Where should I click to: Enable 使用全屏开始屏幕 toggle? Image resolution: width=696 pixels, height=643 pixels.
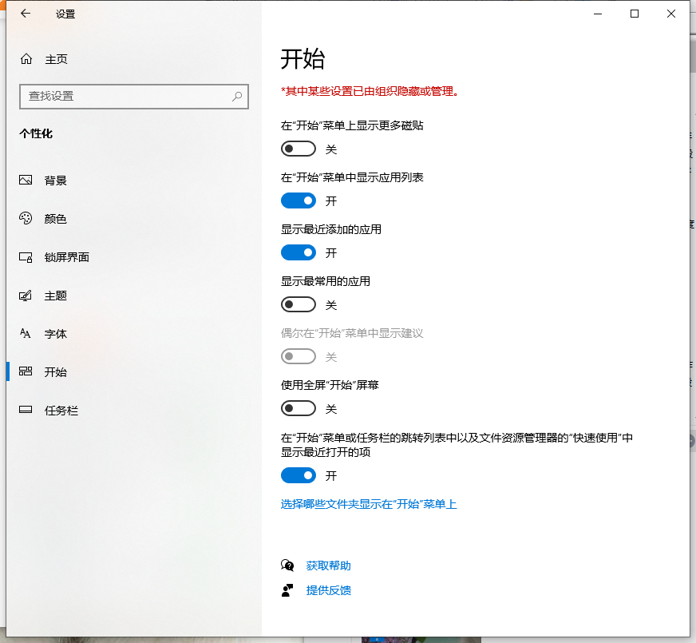pos(299,408)
